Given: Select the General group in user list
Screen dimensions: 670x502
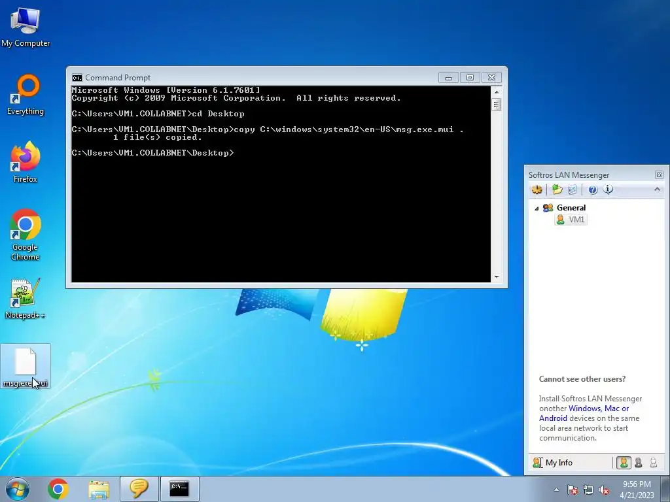Looking at the screenshot, I should tap(571, 208).
